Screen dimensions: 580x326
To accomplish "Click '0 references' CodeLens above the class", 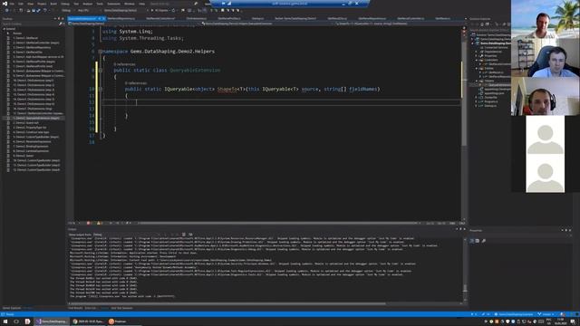I will (124, 64).
